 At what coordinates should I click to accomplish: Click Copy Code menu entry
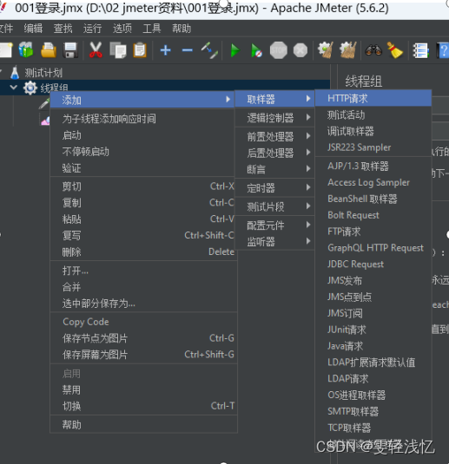143,322
